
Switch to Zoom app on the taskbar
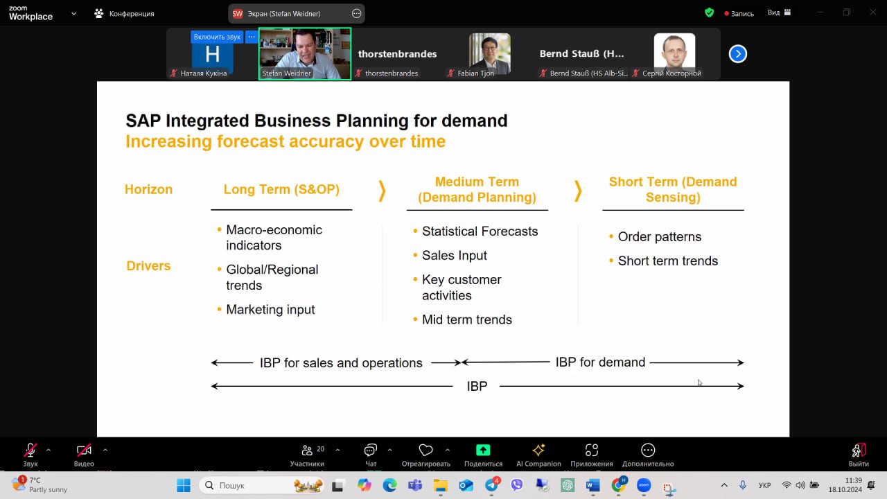(644, 485)
